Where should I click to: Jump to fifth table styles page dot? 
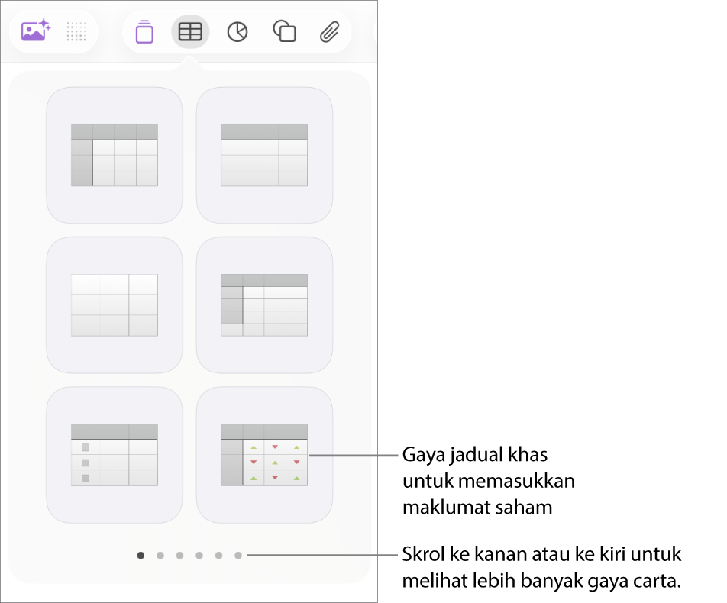(x=218, y=556)
